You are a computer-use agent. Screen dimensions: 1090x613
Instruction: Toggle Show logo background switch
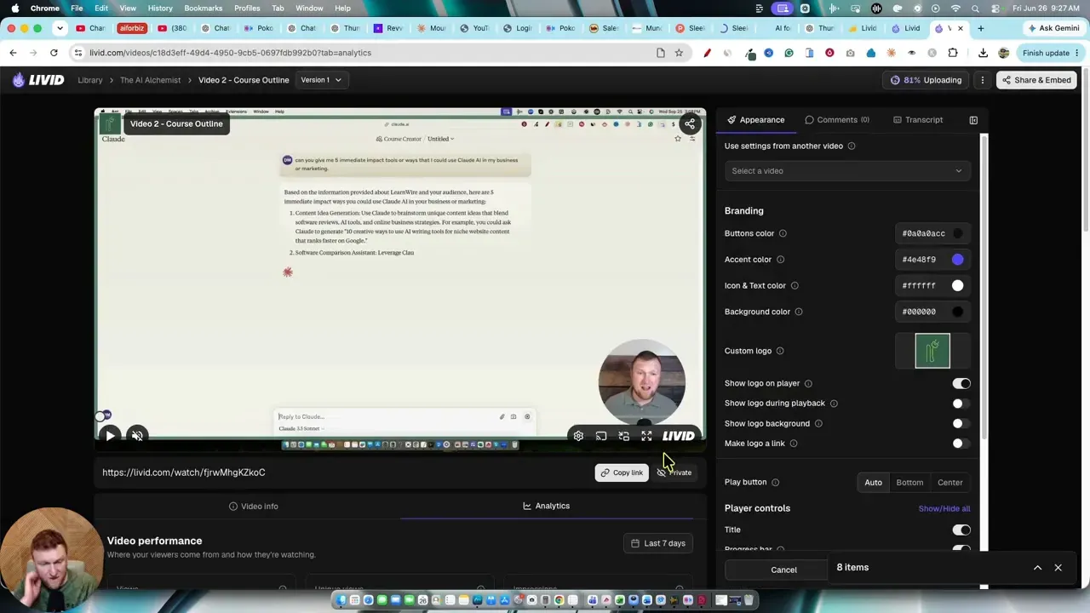pyautogui.click(x=961, y=423)
